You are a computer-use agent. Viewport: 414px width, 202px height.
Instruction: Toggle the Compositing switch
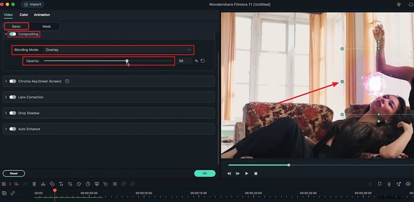click(12, 34)
